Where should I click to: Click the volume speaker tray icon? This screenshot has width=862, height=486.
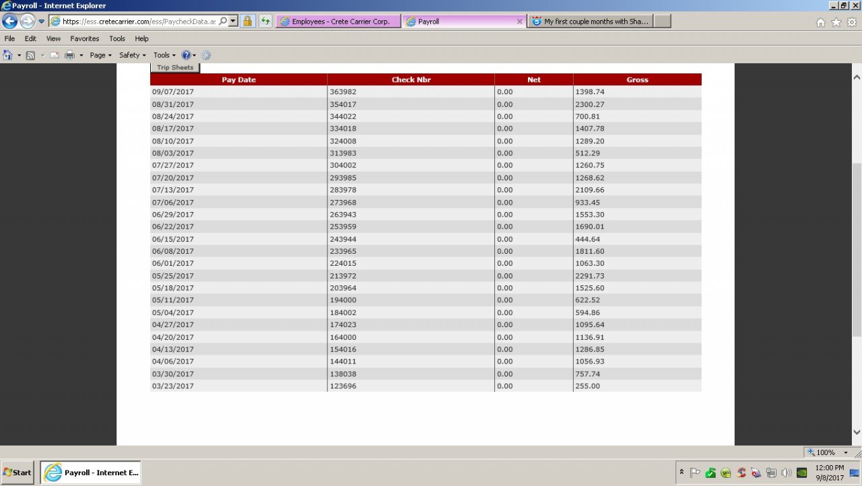click(786, 473)
